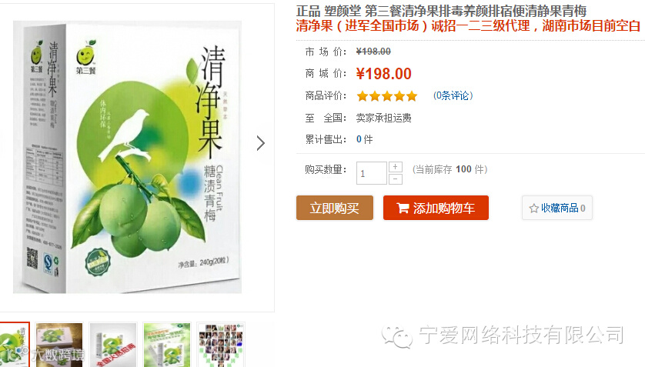Screen dimensions: 645x367
Task: Select the fifth collage thumbnail
Action: [x=221, y=345]
